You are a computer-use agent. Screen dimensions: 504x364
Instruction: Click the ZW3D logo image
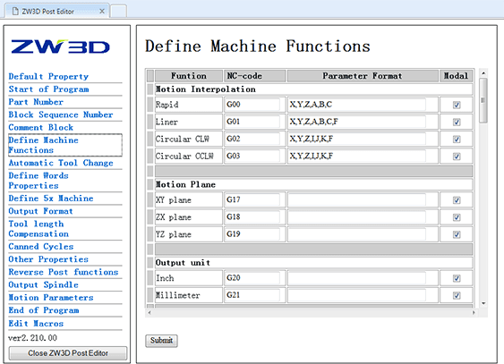pos(61,47)
